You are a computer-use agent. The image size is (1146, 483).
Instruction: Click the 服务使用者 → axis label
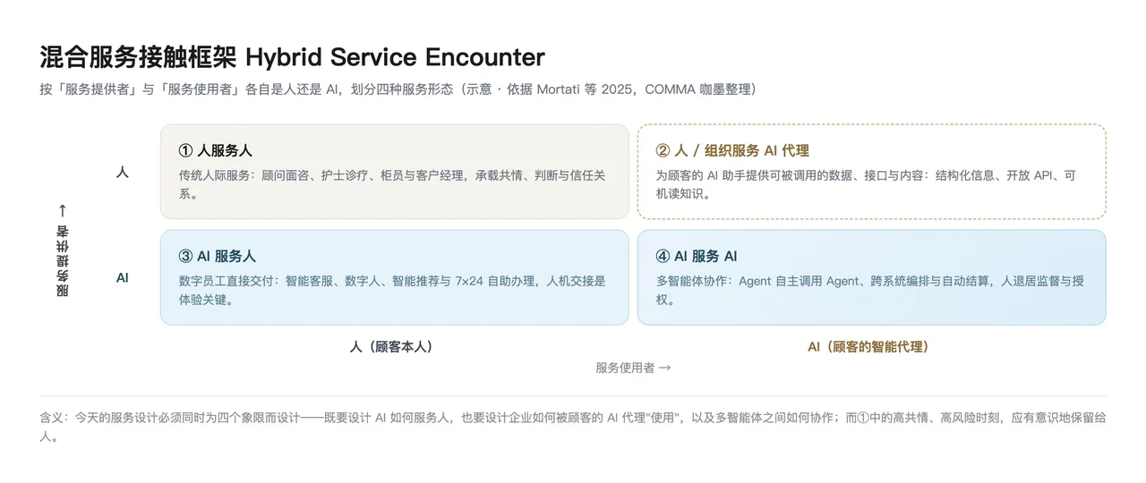click(x=633, y=367)
